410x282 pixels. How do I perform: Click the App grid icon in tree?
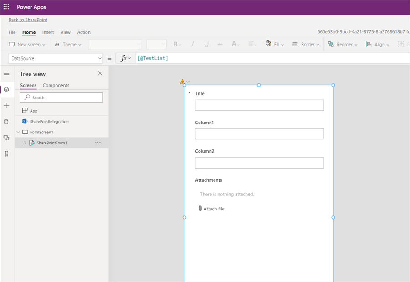tap(25, 110)
